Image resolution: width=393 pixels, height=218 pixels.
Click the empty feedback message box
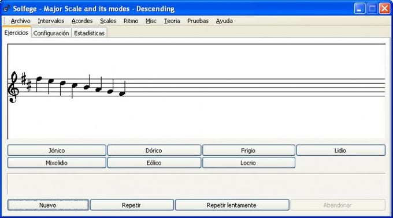196,184
